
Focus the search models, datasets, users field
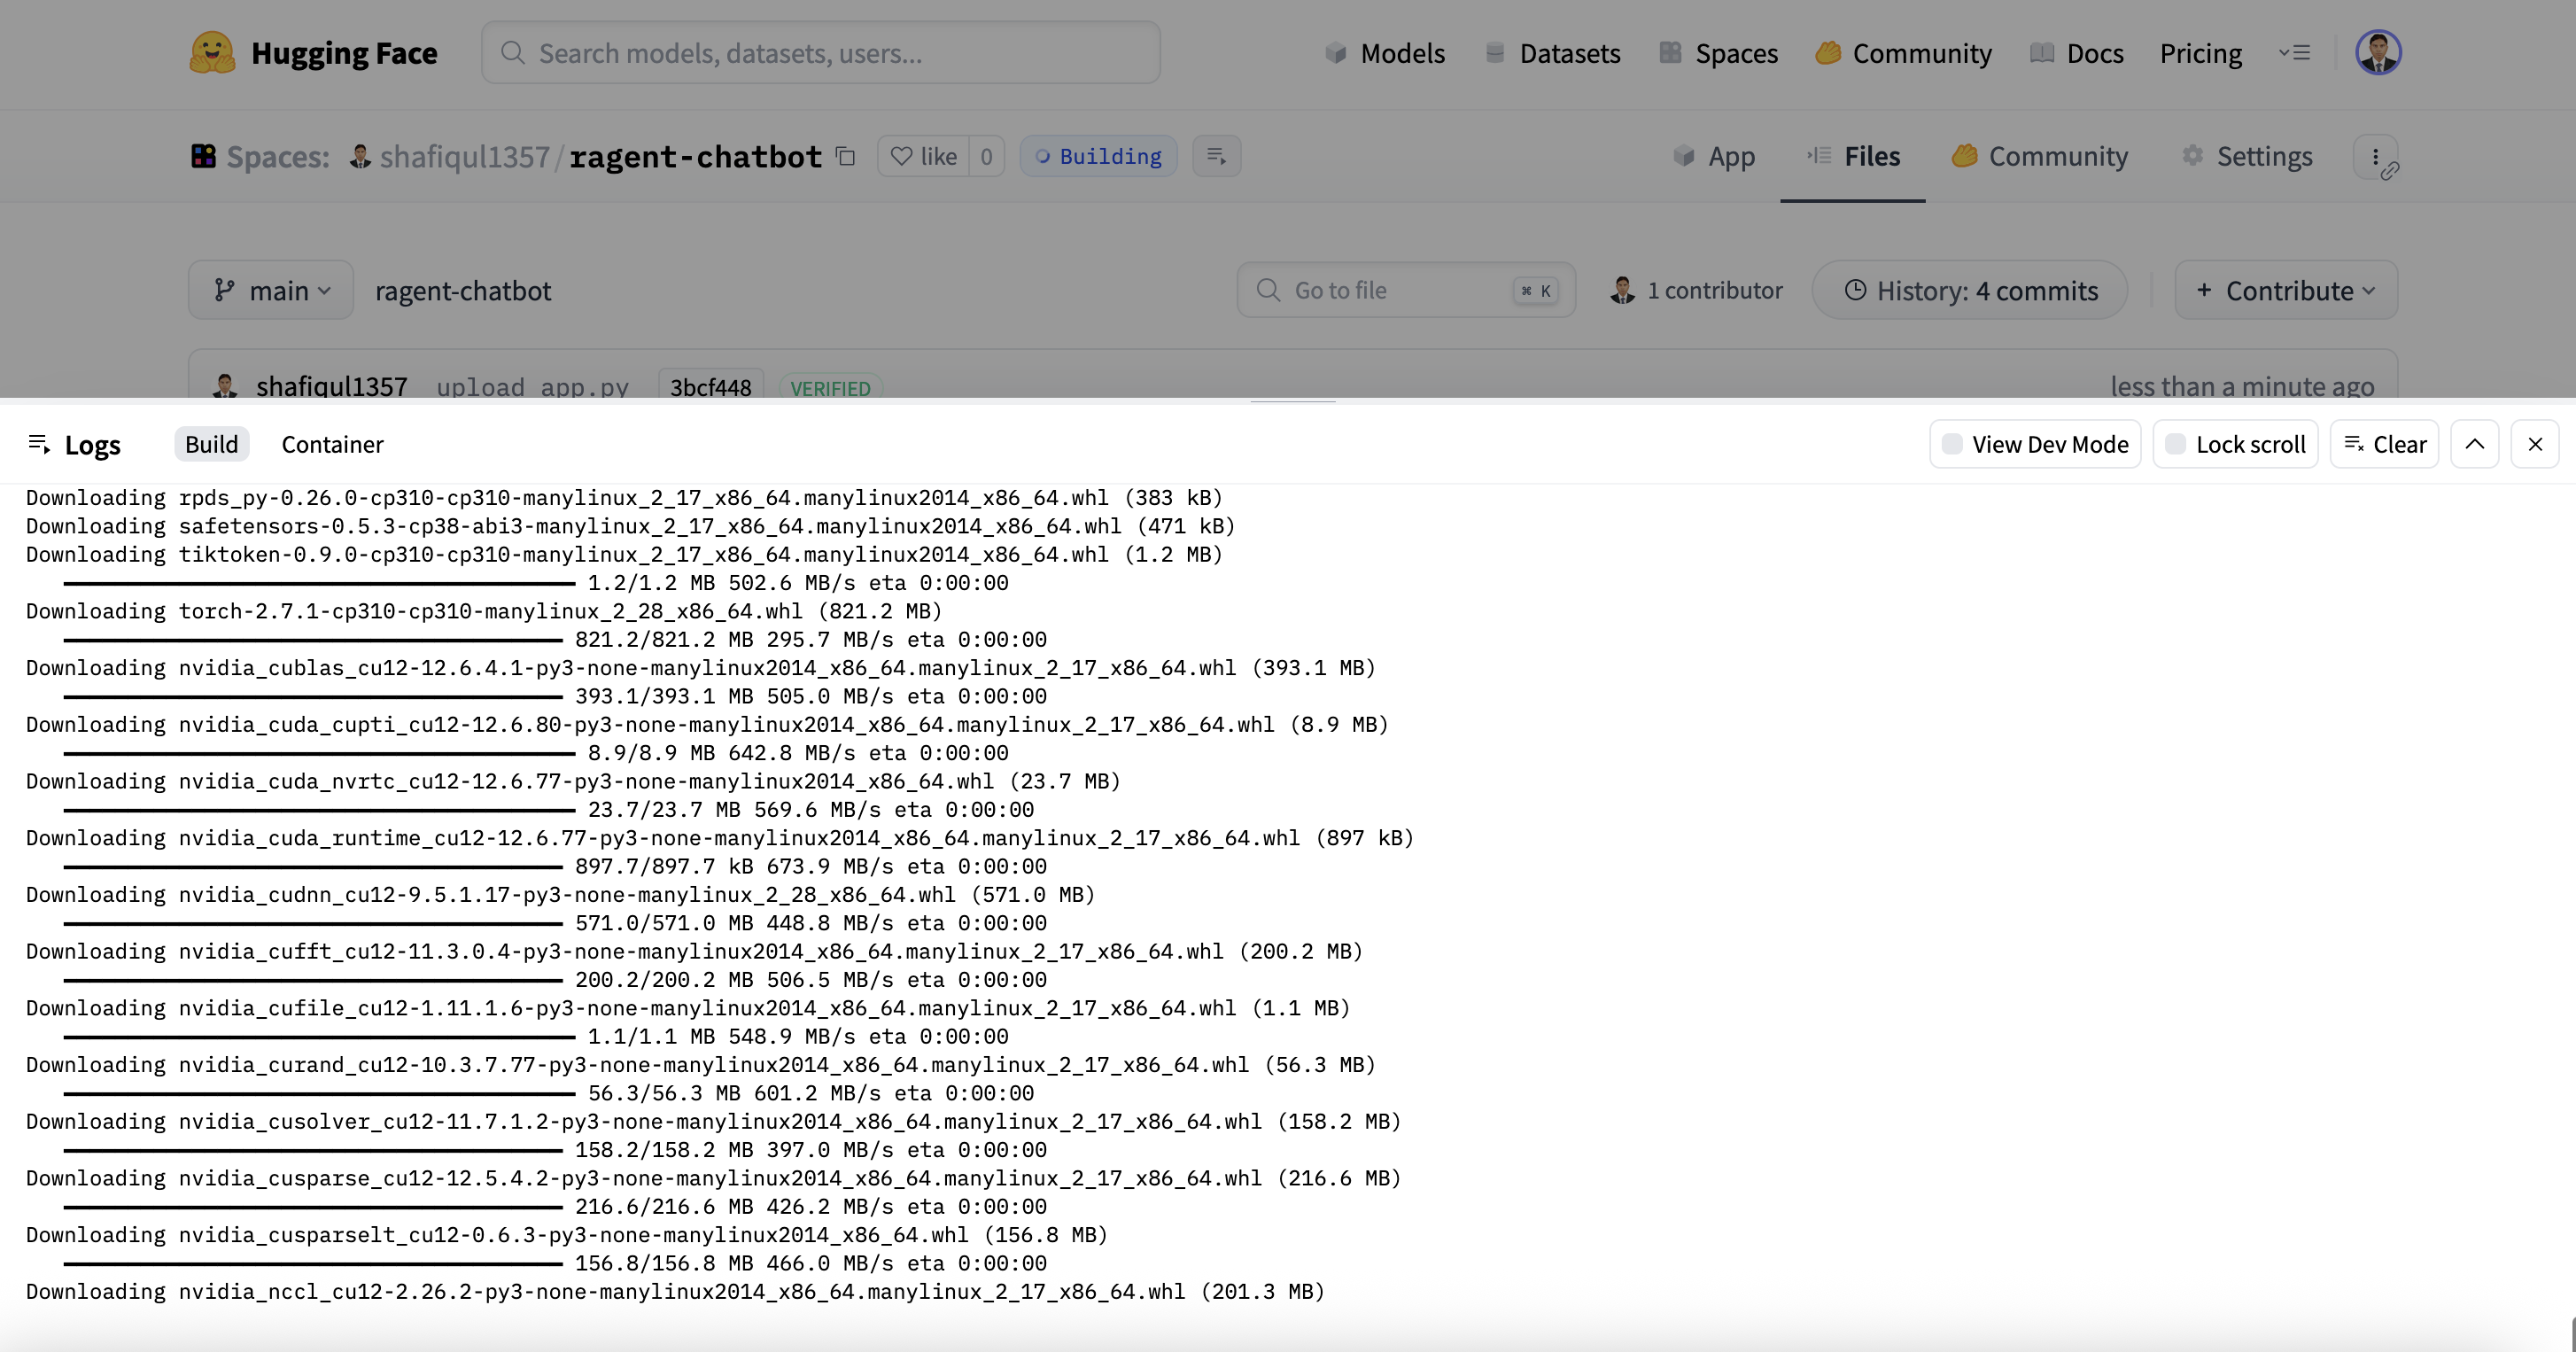[x=820, y=52]
